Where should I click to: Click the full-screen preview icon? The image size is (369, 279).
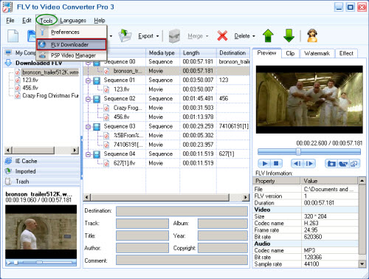click(354, 163)
